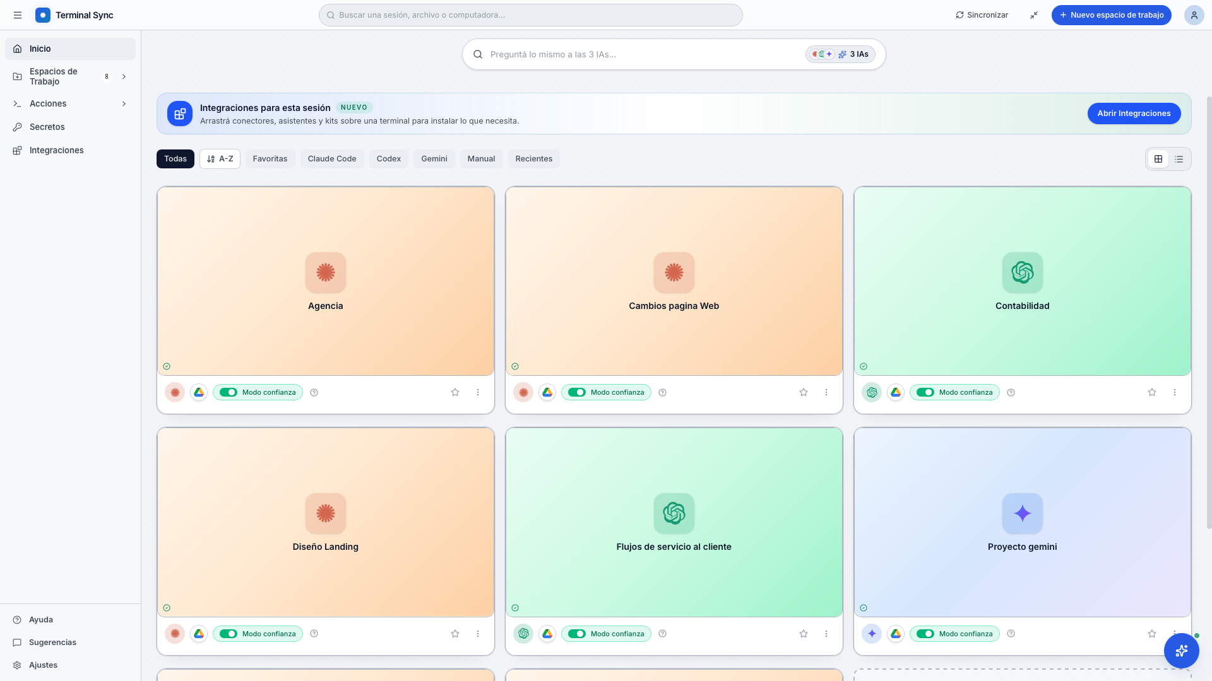
Task: Filter by Claude Code sessions
Action: click(x=332, y=159)
